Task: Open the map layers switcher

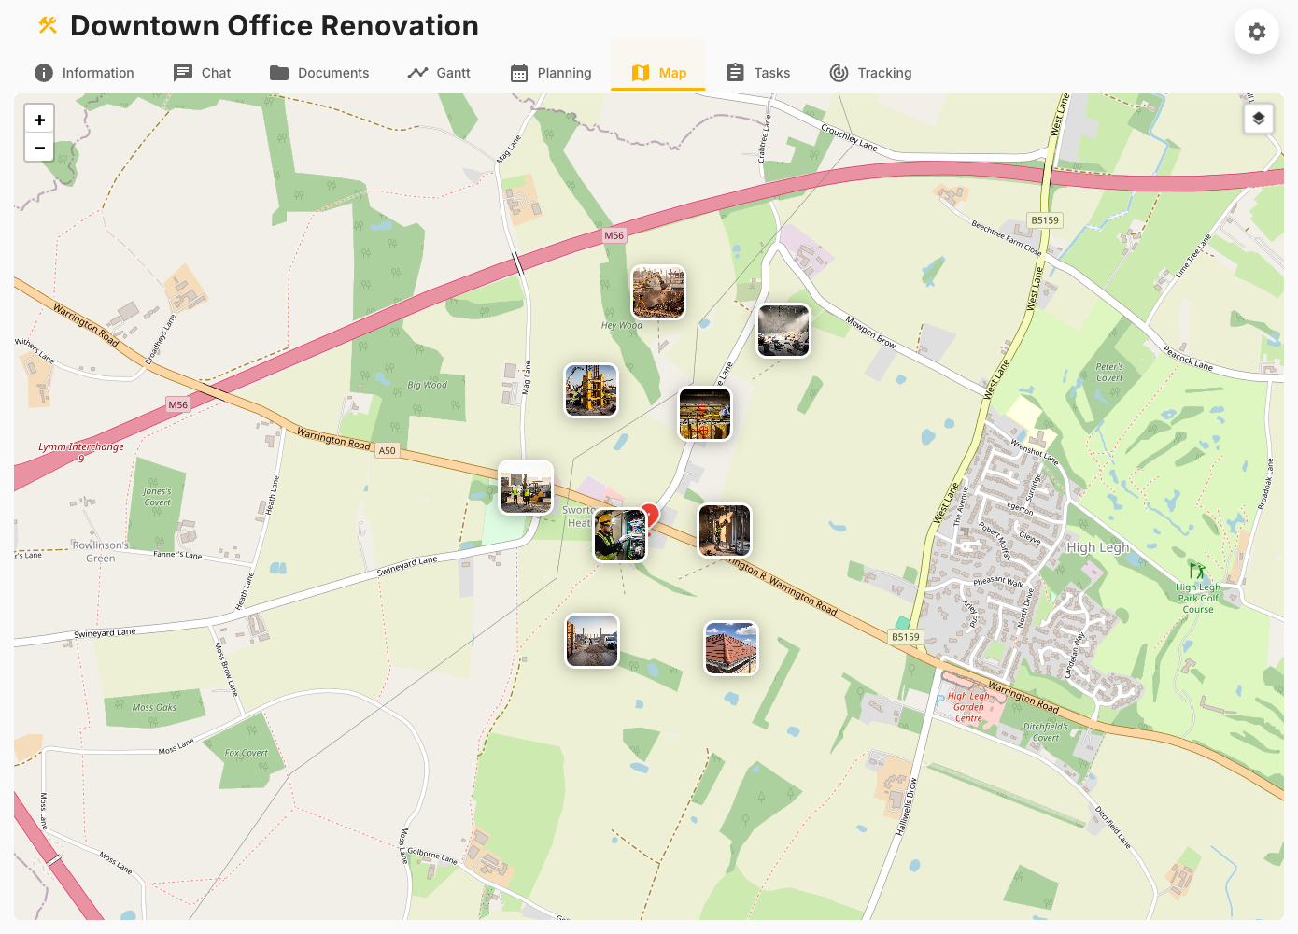Action: (x=1258, y=118)
